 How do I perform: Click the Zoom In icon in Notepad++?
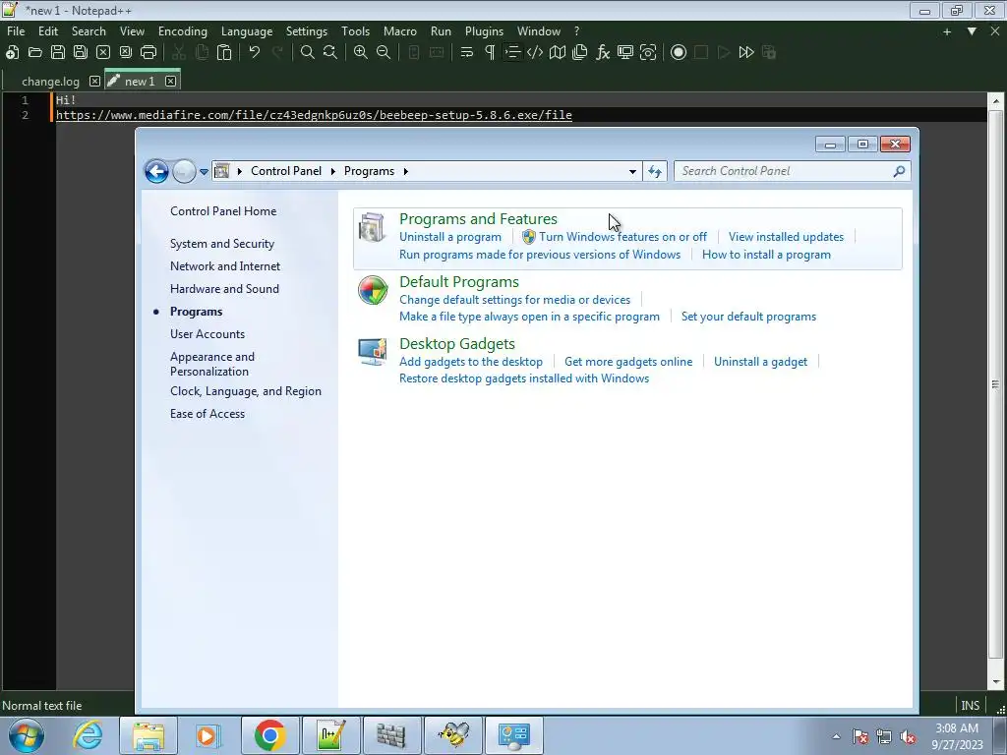(x=361, y=53)
